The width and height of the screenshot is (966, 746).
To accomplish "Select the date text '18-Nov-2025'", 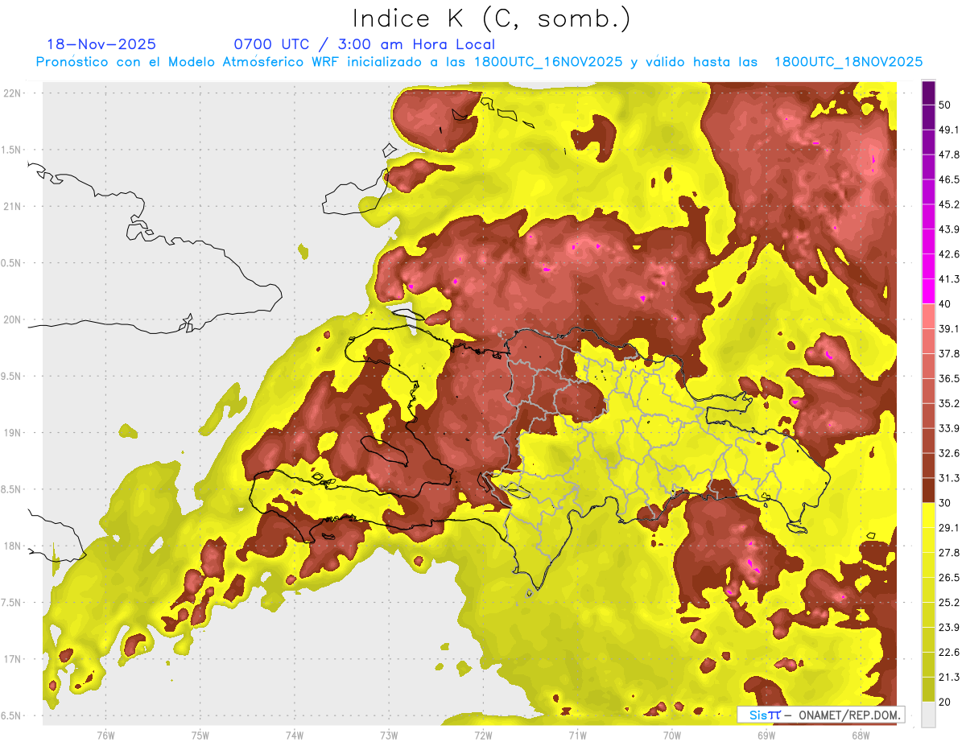I will tap(101, 44).
